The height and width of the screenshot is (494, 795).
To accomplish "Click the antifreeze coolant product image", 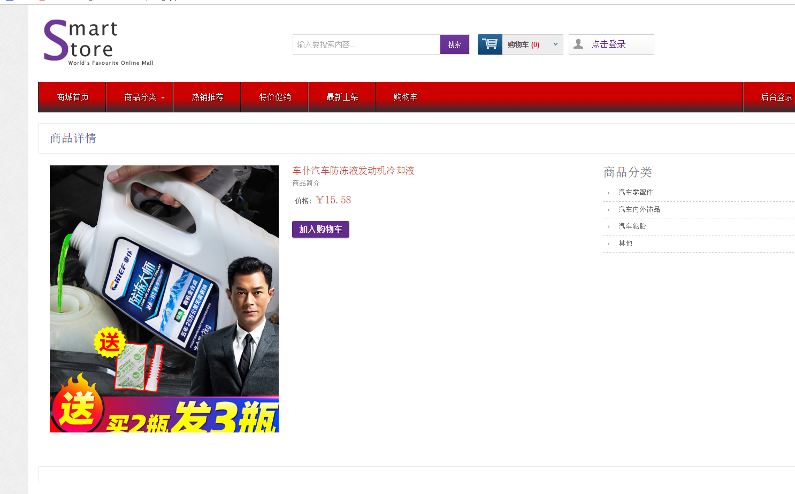I will pos(164,299).
